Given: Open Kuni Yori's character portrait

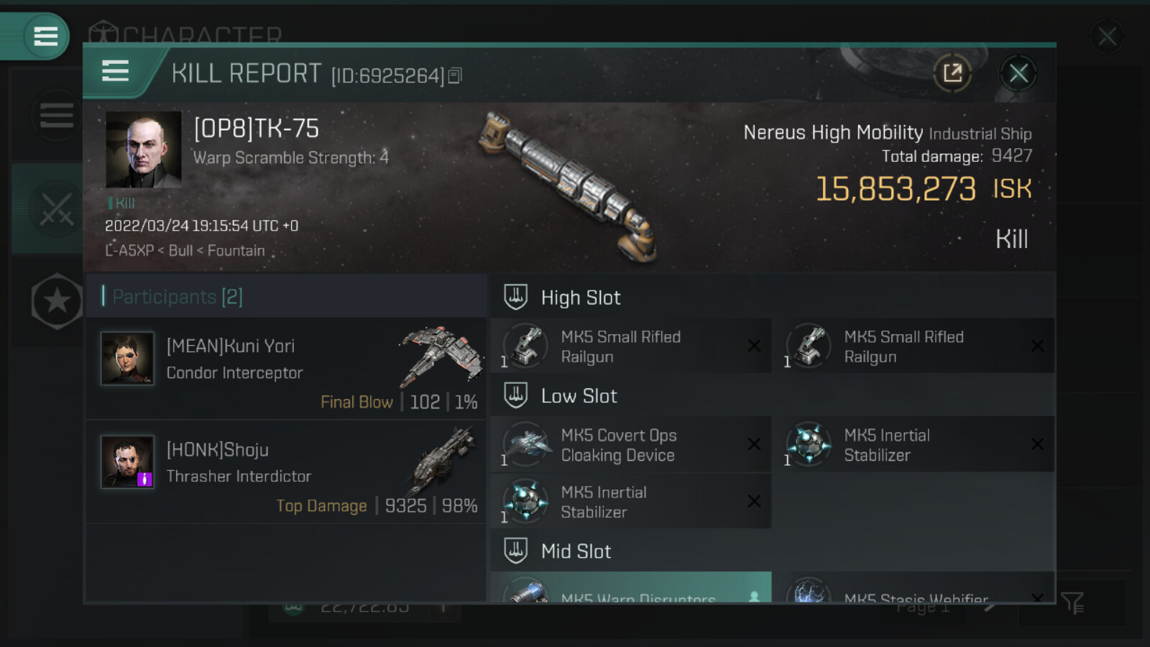Looking at the screenshot, I should click(x=127, y=358).
